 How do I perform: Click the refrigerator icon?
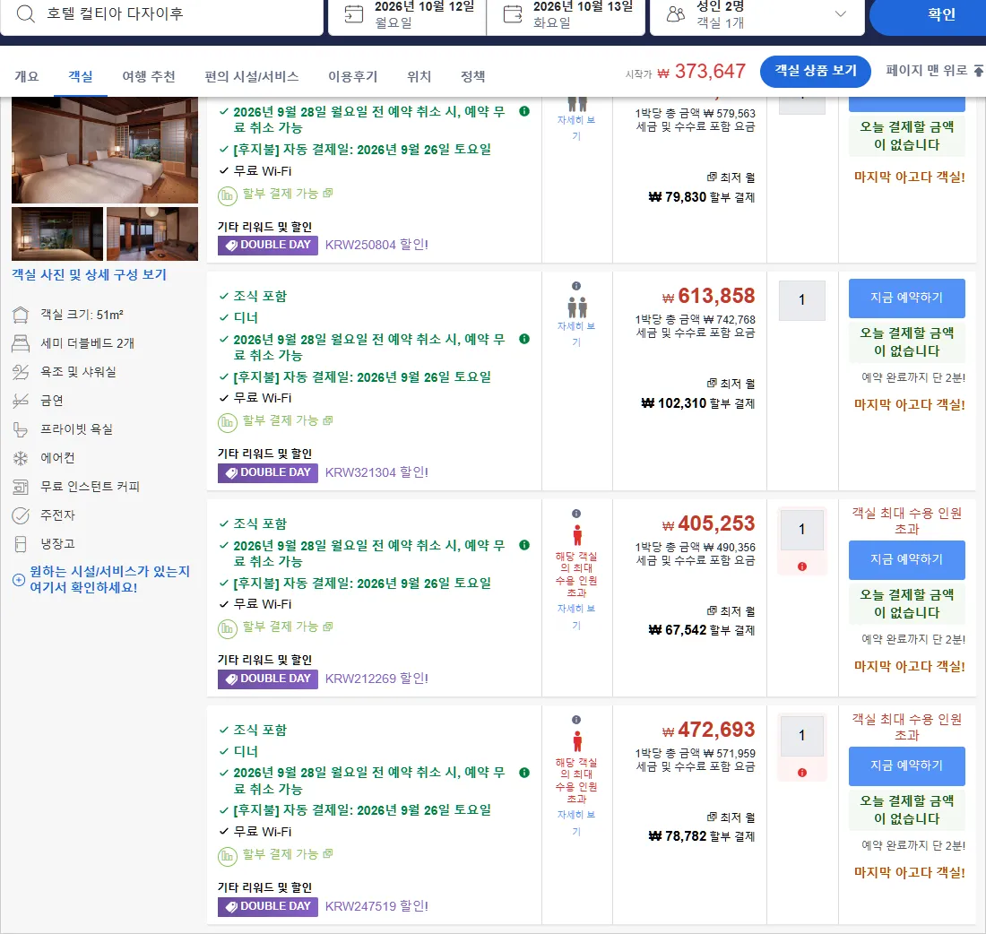click(21, 543)
